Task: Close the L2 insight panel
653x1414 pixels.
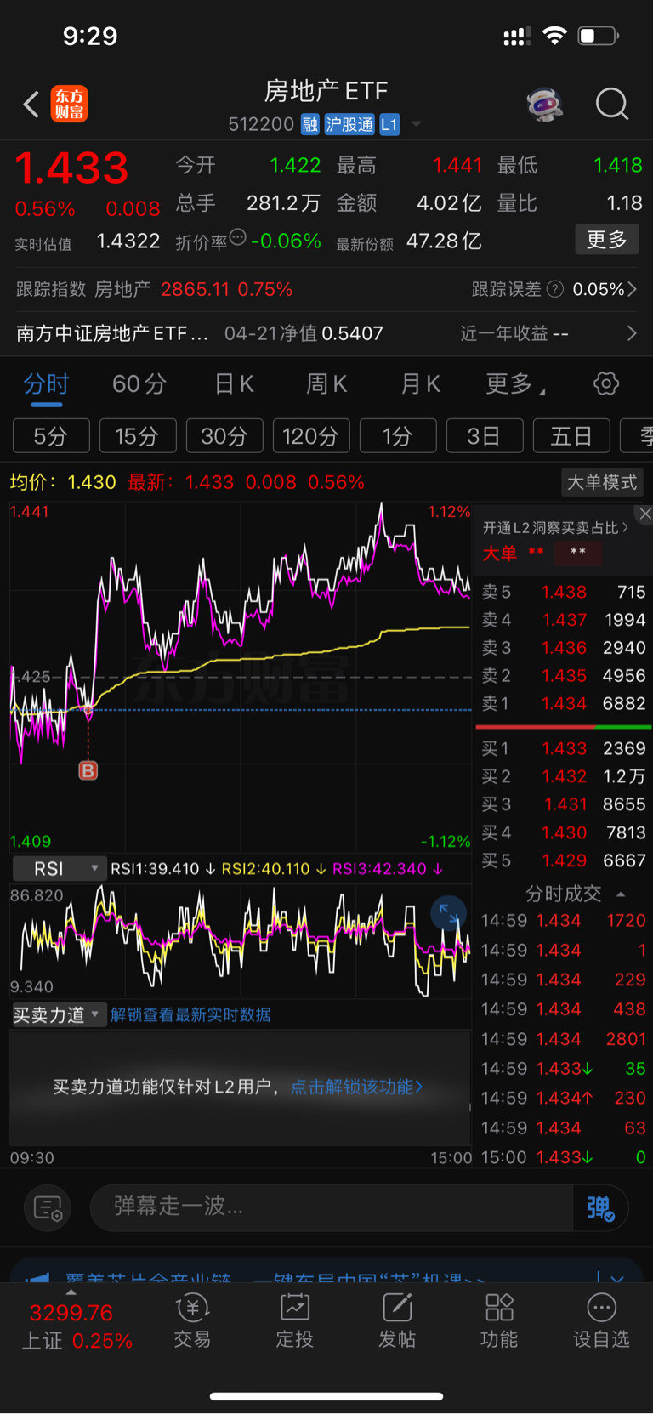Action: (x=645, y=514)
